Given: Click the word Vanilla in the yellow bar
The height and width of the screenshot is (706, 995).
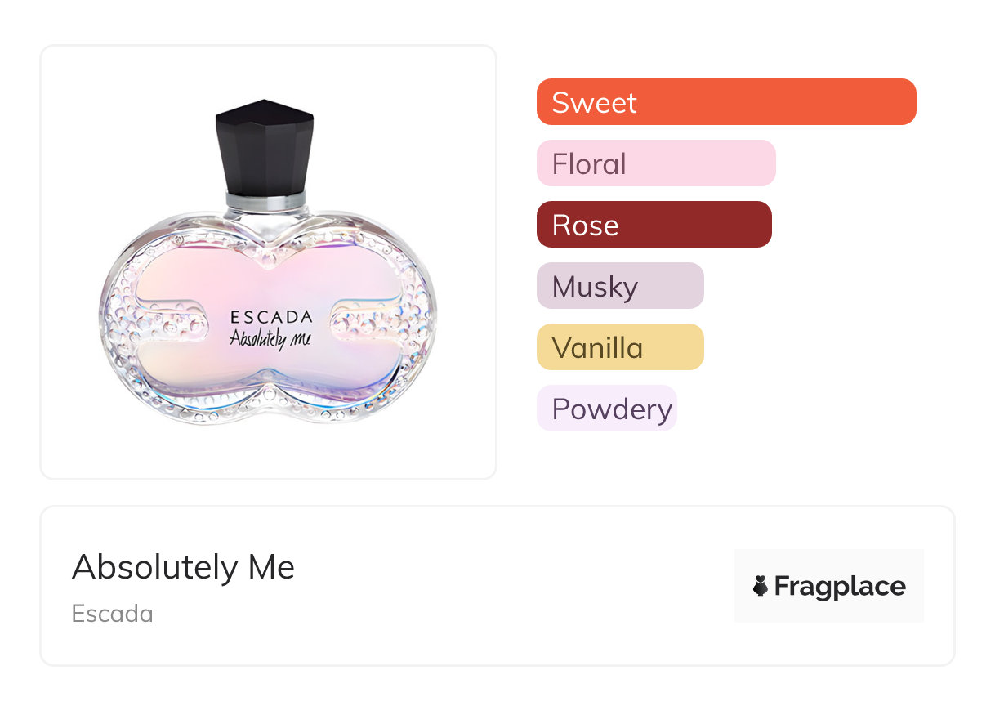Looking at the screenshot, I should pyautogui.click(x=597, y=347).
